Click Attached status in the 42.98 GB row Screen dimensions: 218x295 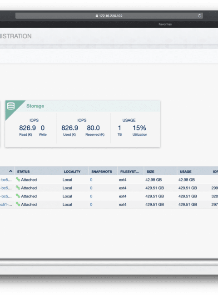pyautogui.click(x=29, y=180)
